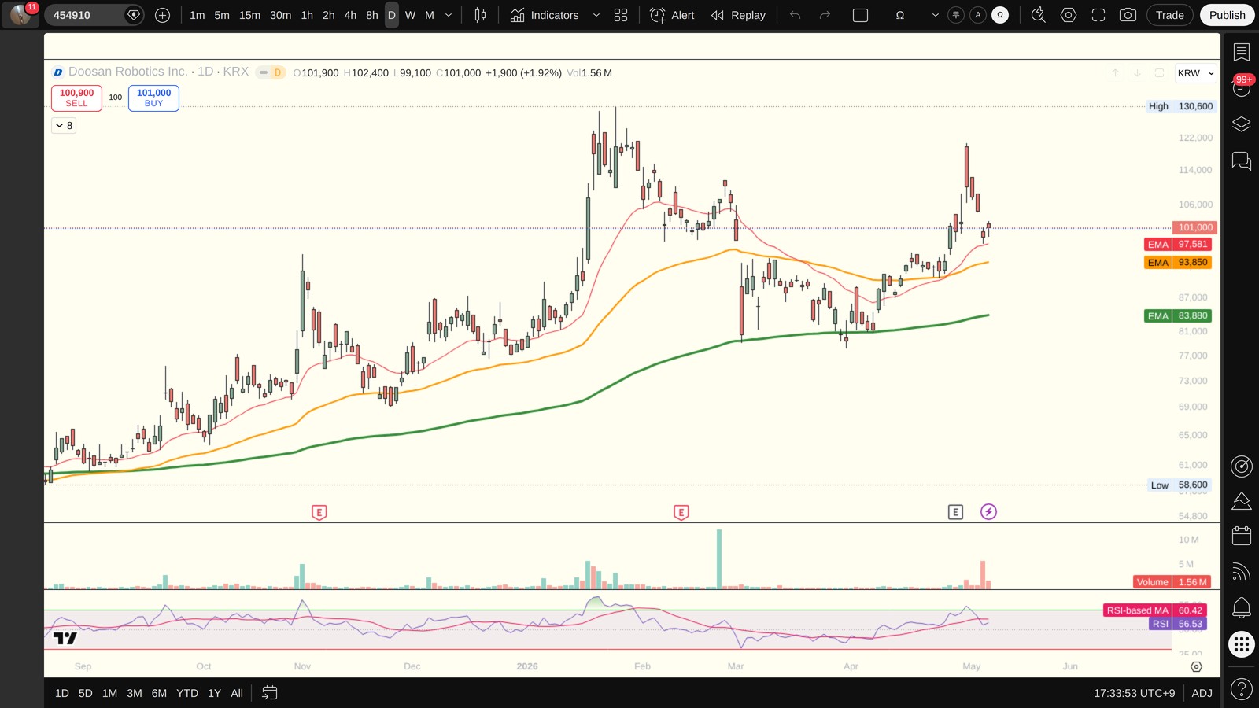
Task: Select the first circular layout badge
Action: pos(956,15)
